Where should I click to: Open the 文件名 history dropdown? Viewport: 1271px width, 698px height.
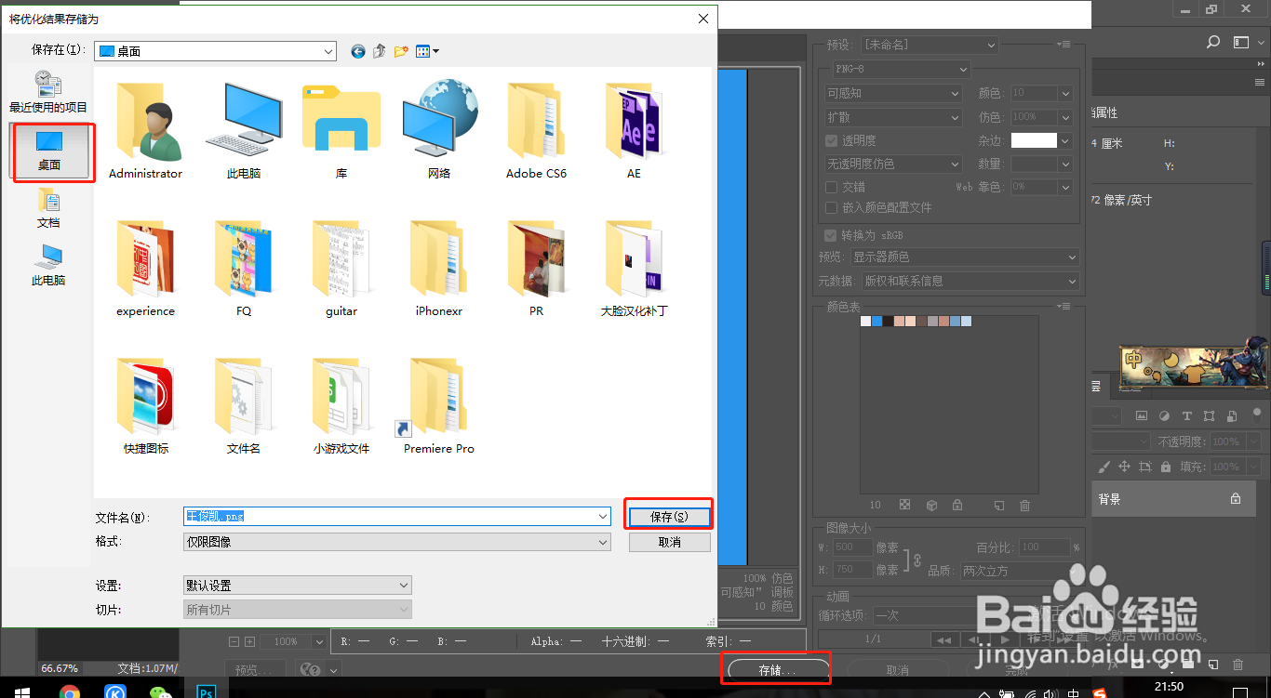pos(603,516)
